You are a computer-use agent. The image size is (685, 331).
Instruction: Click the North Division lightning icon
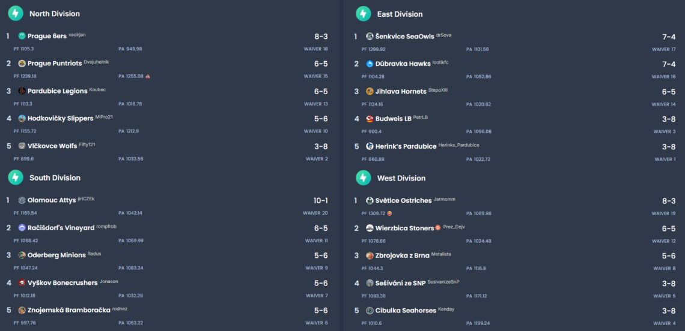(16, 13)
